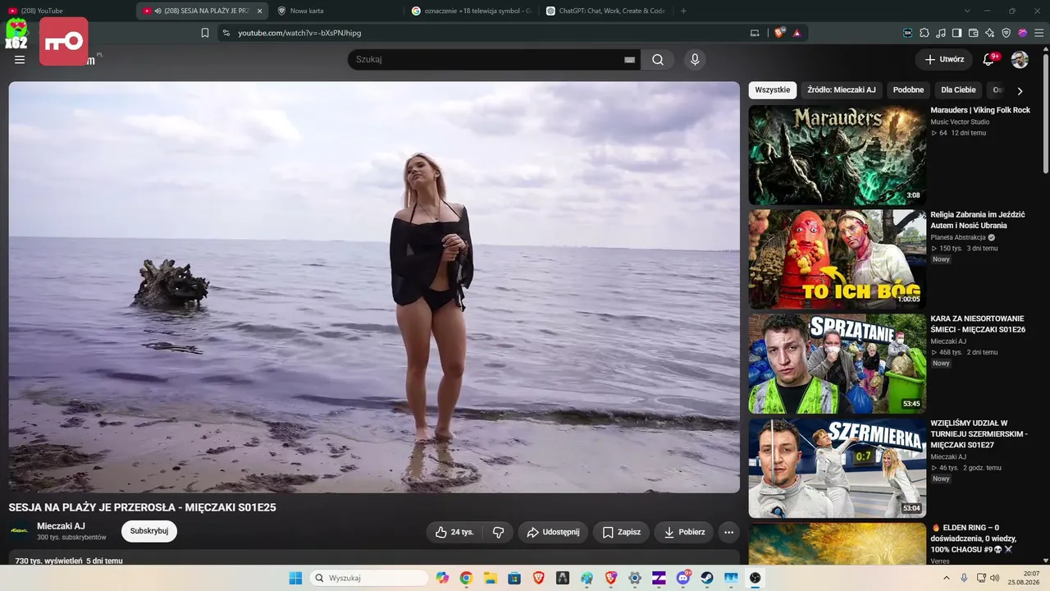
Task: Click the Windows taskbar Wyszukaj search box
Action: (369, 578)
